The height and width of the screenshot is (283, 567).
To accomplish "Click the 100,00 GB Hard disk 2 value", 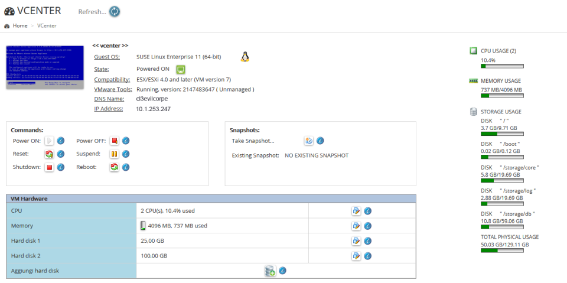I will point(154,256).
